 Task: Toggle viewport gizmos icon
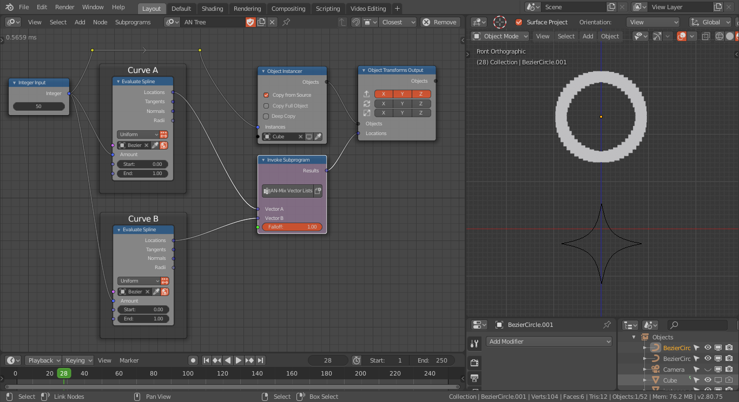pos(657,36)
